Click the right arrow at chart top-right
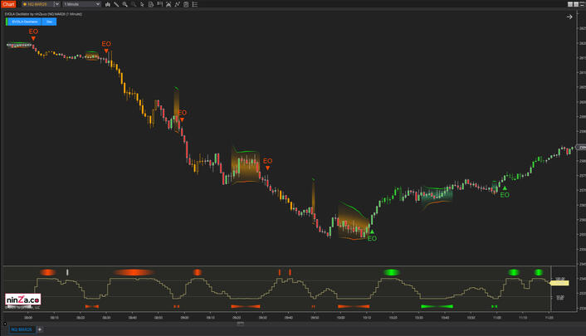Image resolution: width=586 pixels, height=336 pixels. pos(569,17)
